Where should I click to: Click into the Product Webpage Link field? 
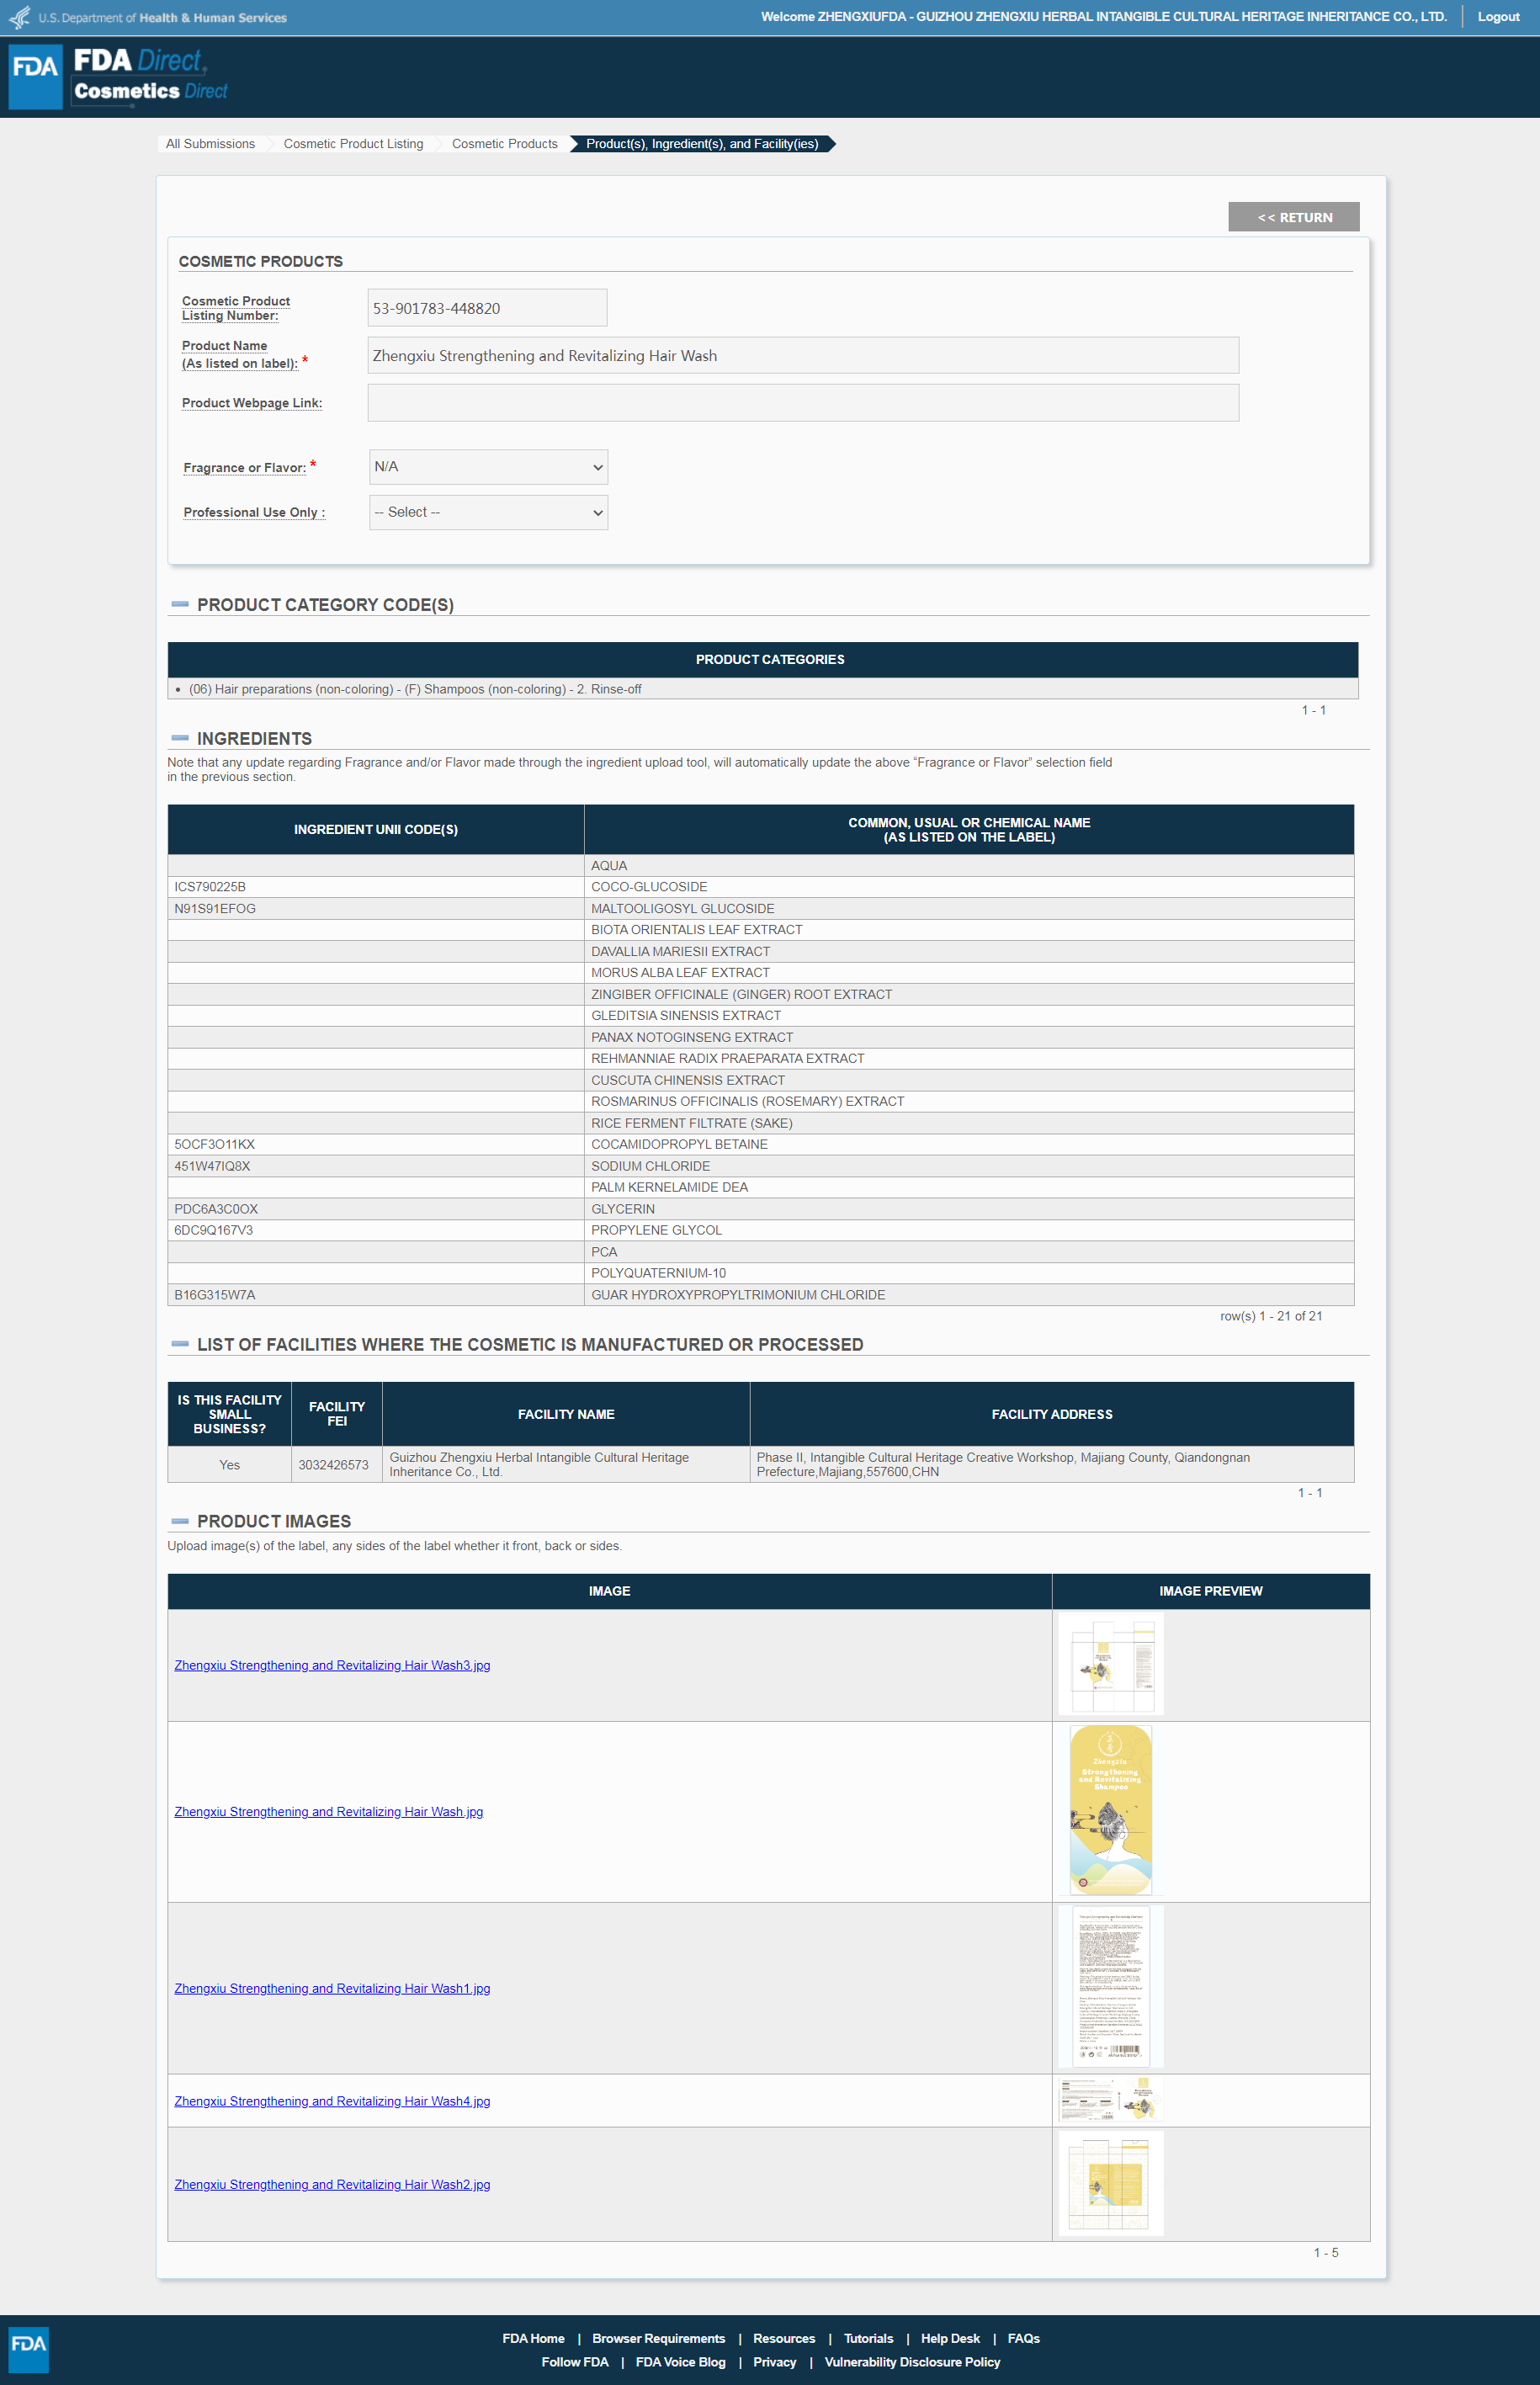802,403
